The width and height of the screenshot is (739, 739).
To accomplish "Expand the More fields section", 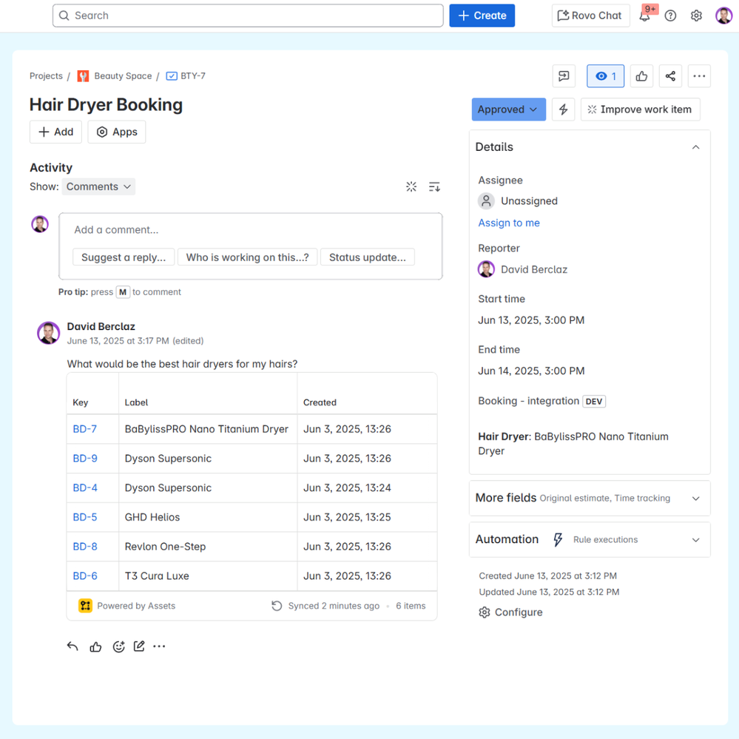I will pyautogui.click(x=590, y=498).
